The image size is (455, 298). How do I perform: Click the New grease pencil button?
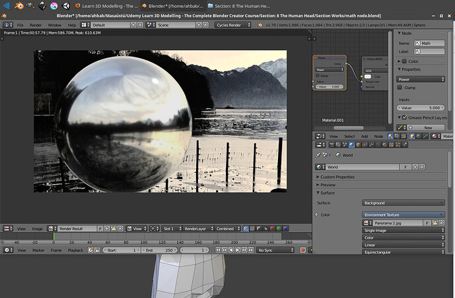(428, 127)
